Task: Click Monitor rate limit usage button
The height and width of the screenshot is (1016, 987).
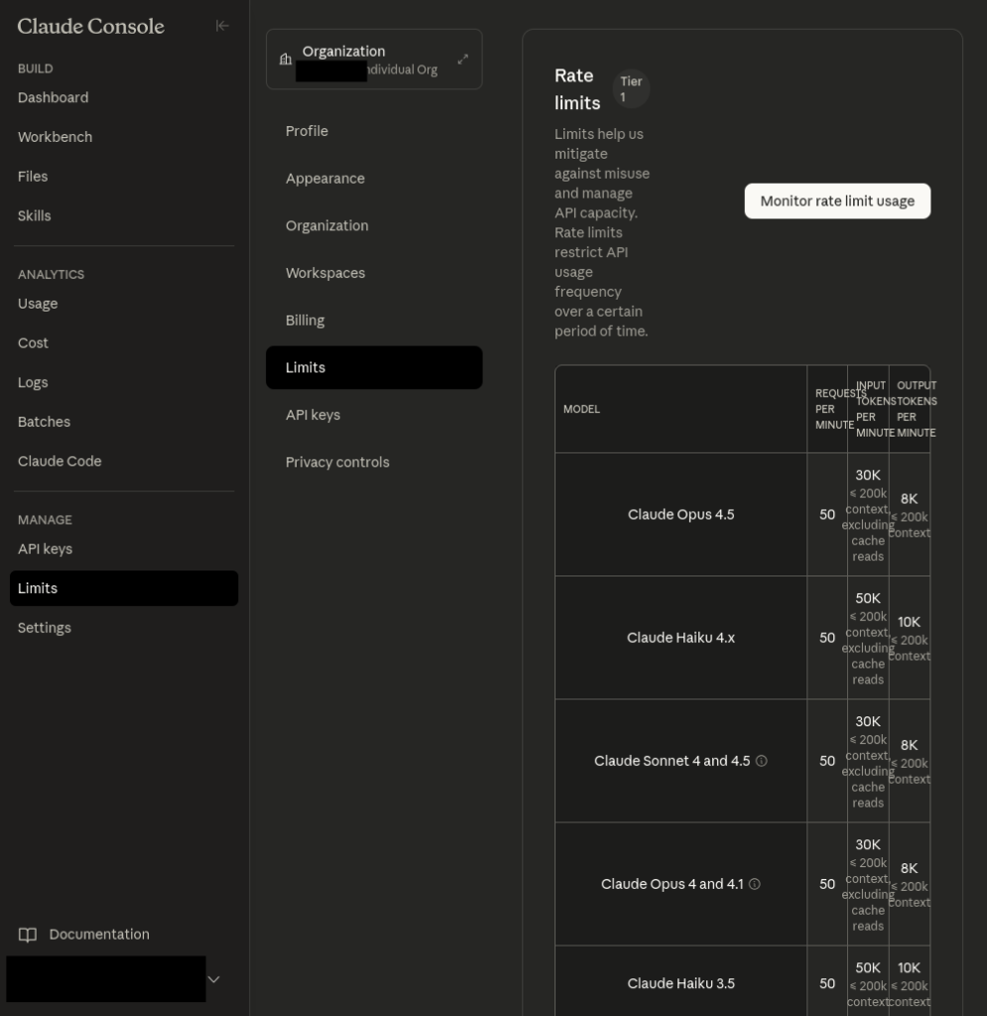Action: pos(837,200)
